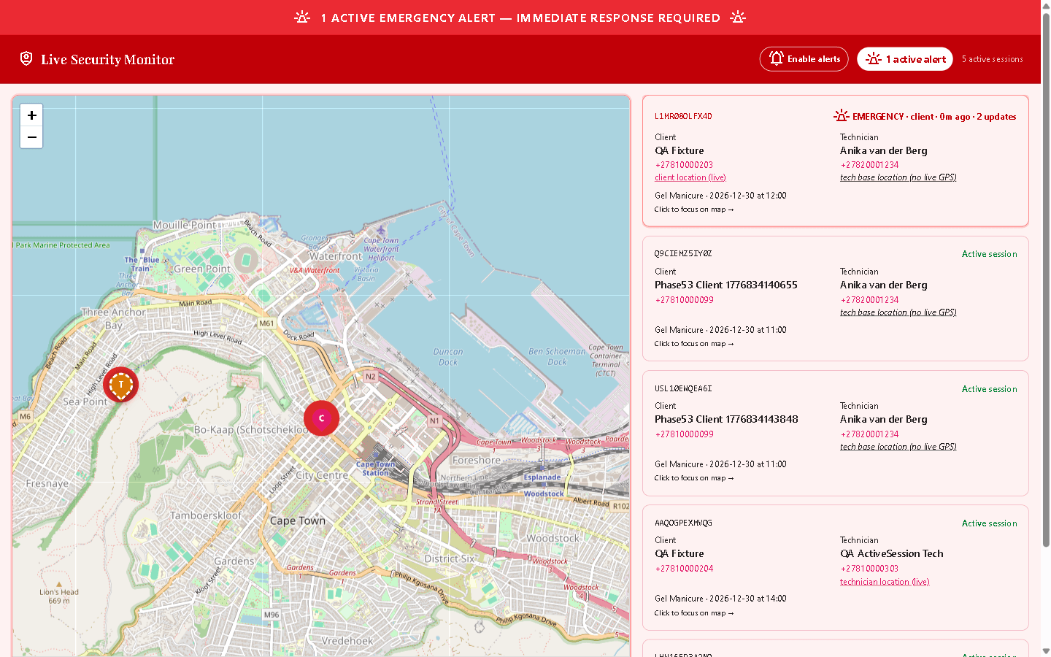Click bell icon in Enable alerts button
The height and width of the screenshot is (657, 1051).
pyautogui.click(x=777, y=58)
